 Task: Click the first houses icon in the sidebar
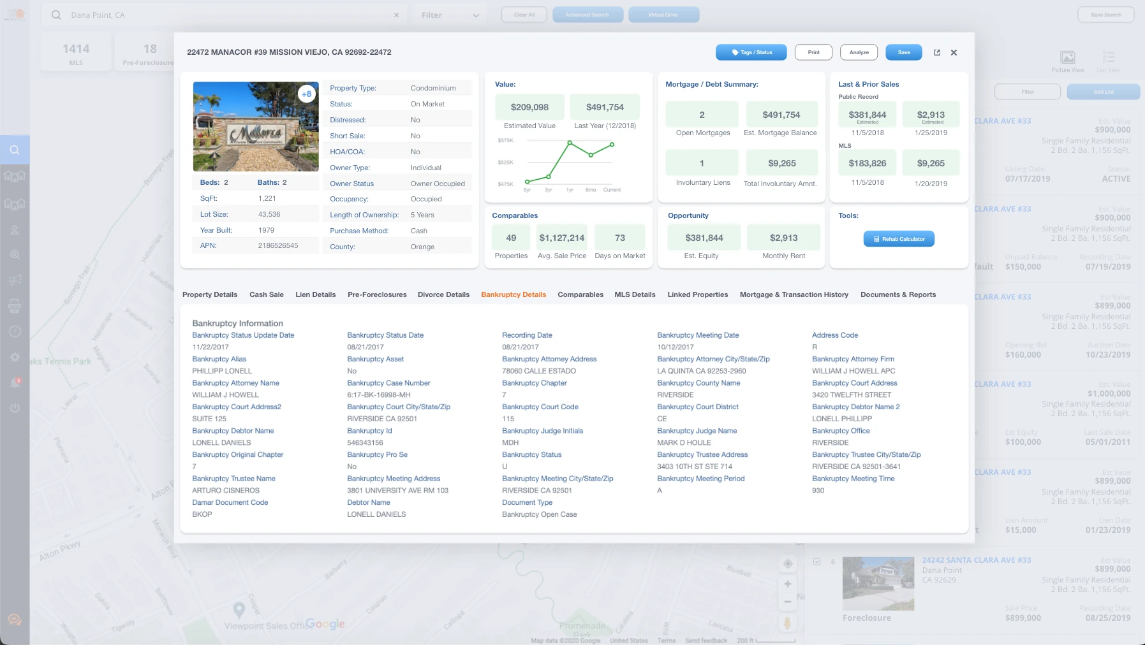point(15,176)
